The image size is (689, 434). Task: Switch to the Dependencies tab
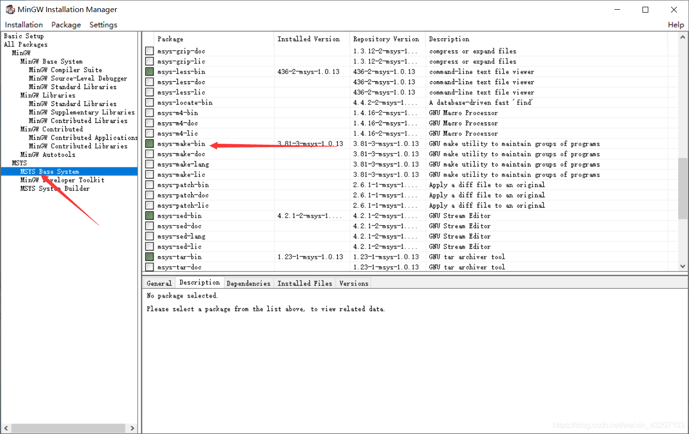(x=249, y=284)
